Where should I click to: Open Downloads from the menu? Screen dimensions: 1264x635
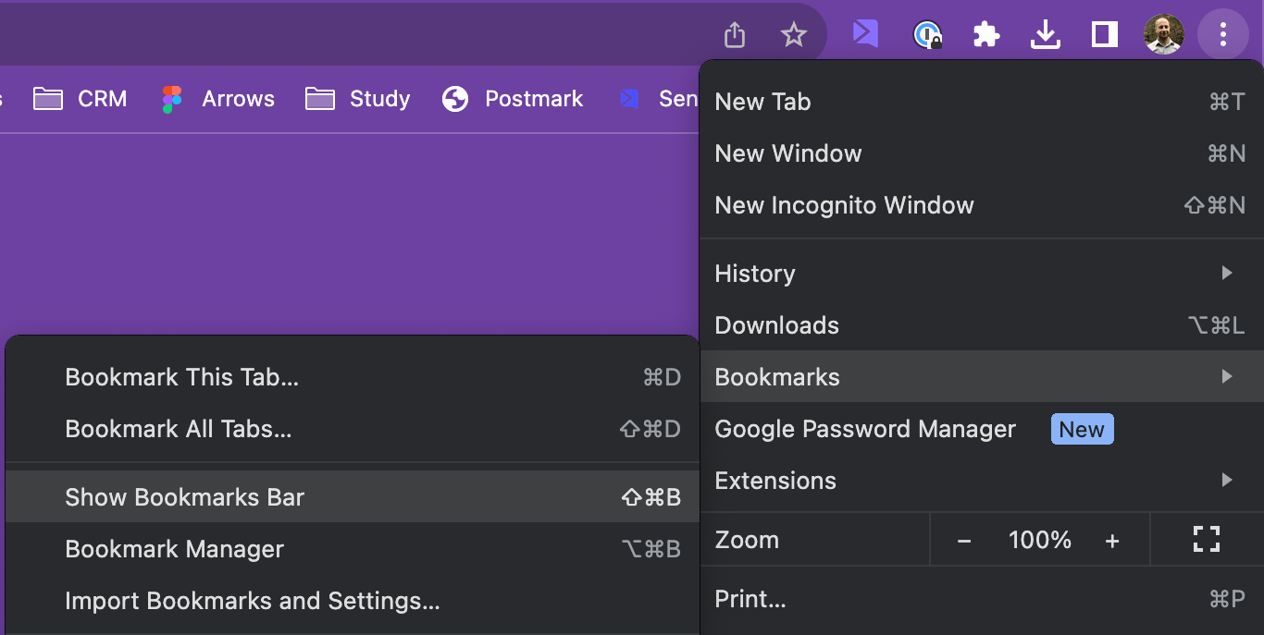pos(982,325)
